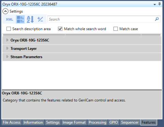Click the magnifier search icon
Viewport: 164px width, 127px height.
coord(157,19)
